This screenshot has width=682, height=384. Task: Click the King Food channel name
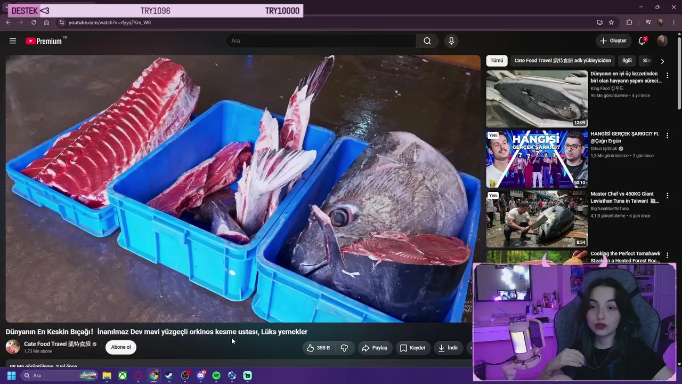point(607,89)
